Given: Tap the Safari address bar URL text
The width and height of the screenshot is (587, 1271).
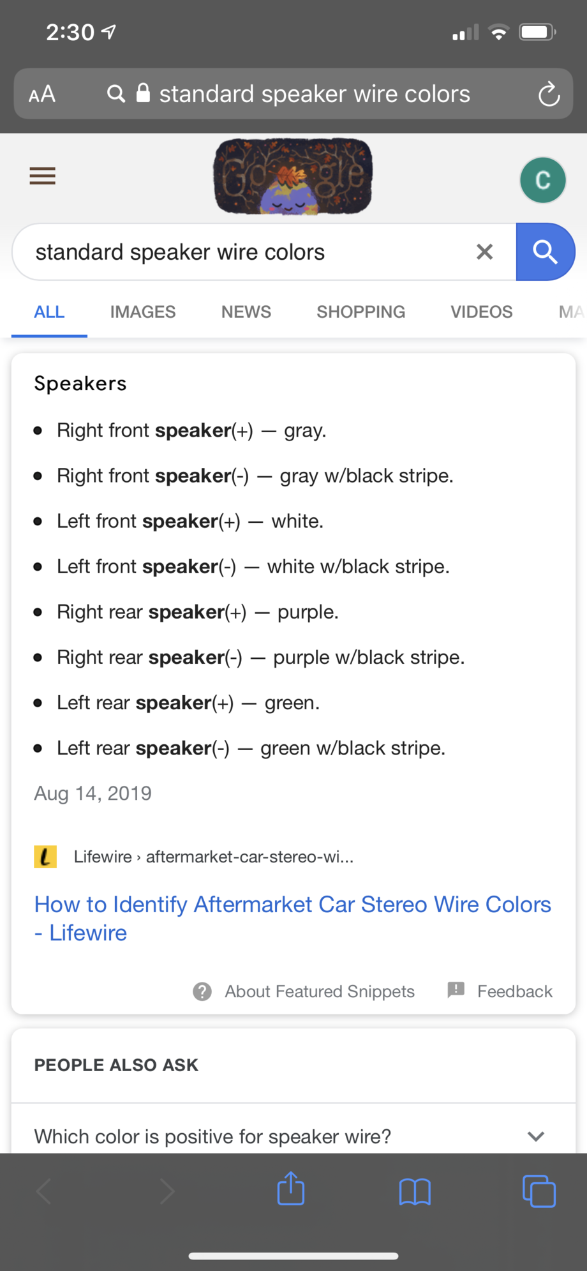Looking at the screenshot, I should 314,94.
